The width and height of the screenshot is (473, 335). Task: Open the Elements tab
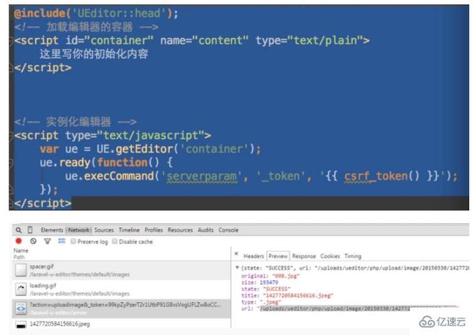pos(52,230)
